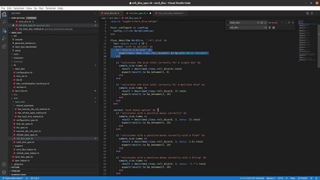The image size is (320, 180).
Task: Click the notifications bell in status bar
Action: 316,178
